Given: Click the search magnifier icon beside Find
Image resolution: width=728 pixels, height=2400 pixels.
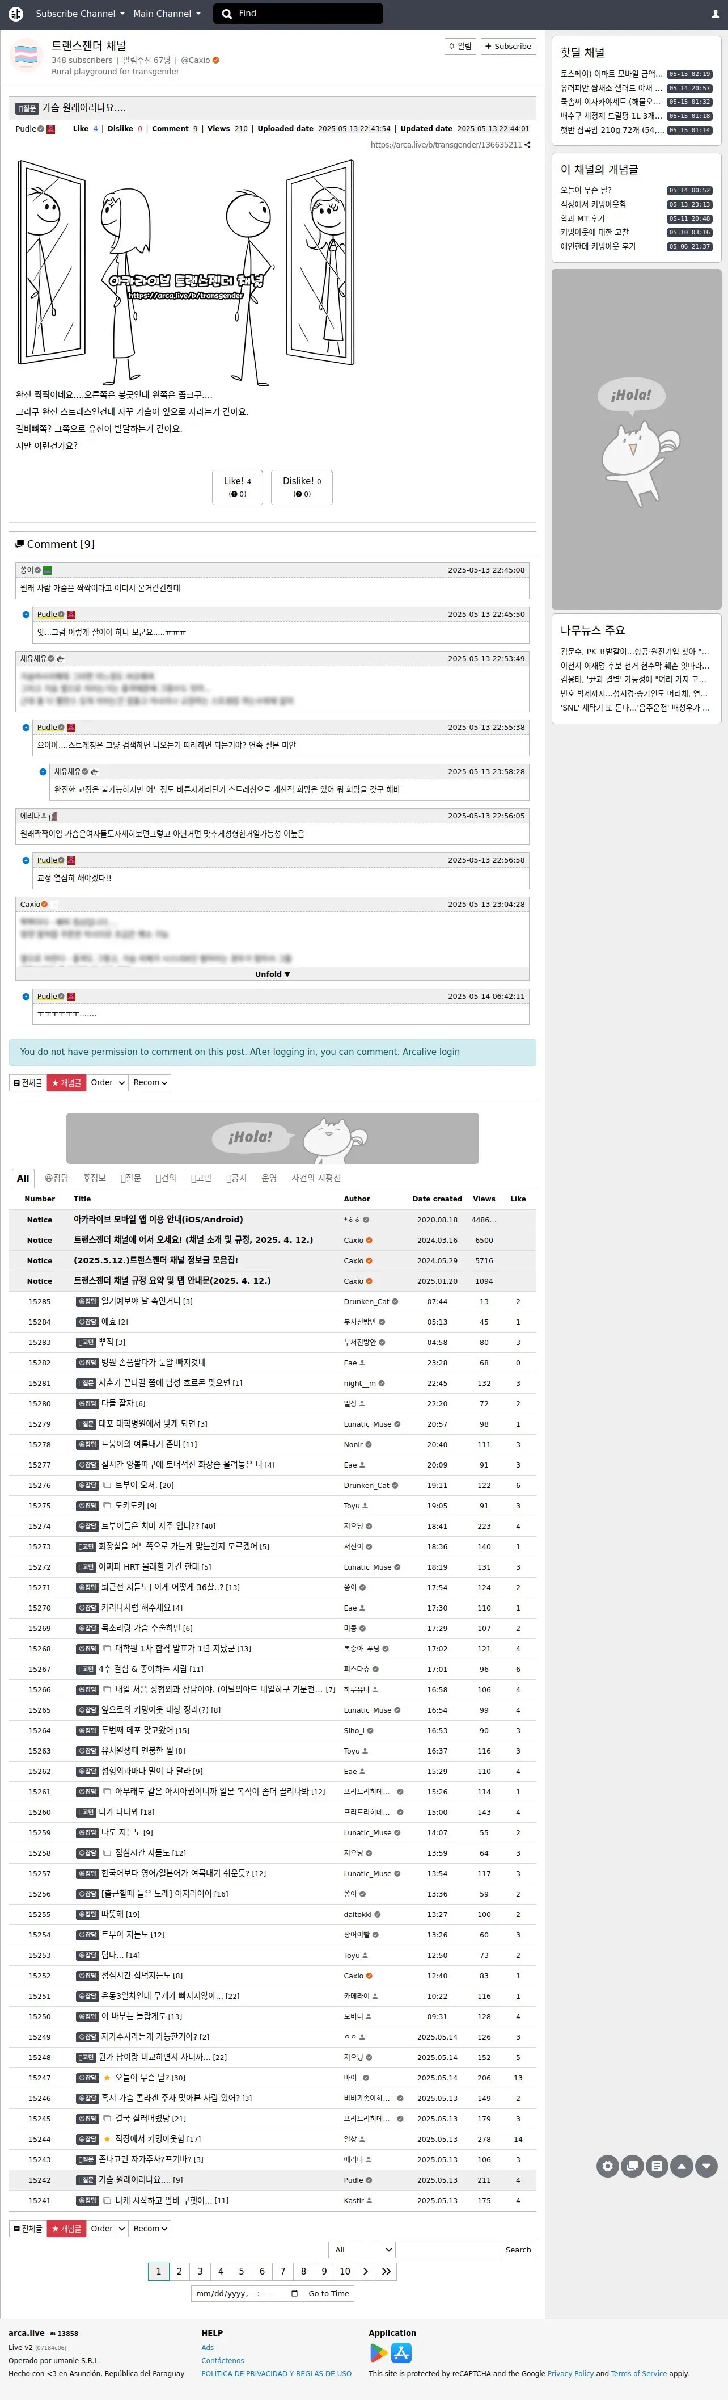Looking at the screenshot, I should pyautogui.click(x=227, y=14).
